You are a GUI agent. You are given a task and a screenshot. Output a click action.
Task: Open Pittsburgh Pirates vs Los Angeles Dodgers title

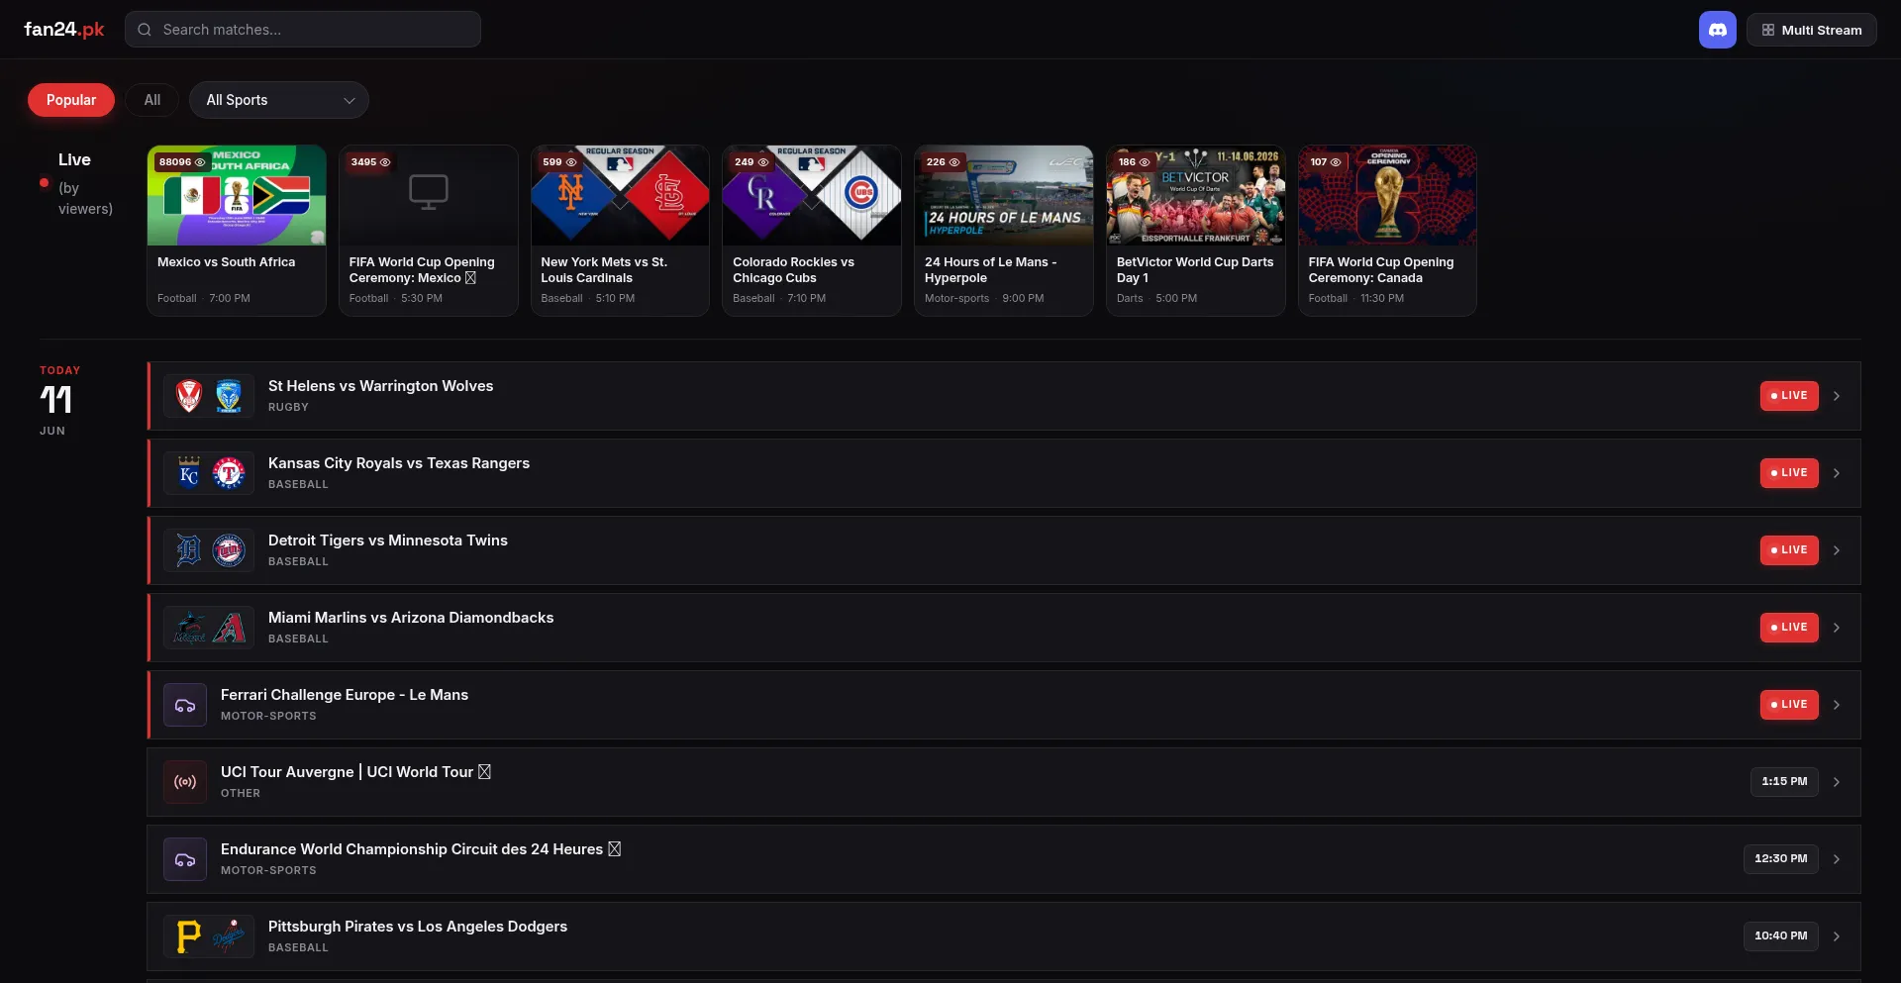coord(418,927)
